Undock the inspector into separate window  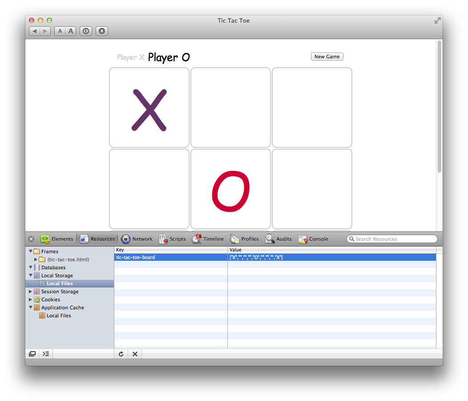(x=32, y=354)
